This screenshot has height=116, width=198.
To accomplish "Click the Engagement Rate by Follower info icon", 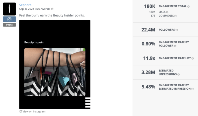I will pos(175,46).
